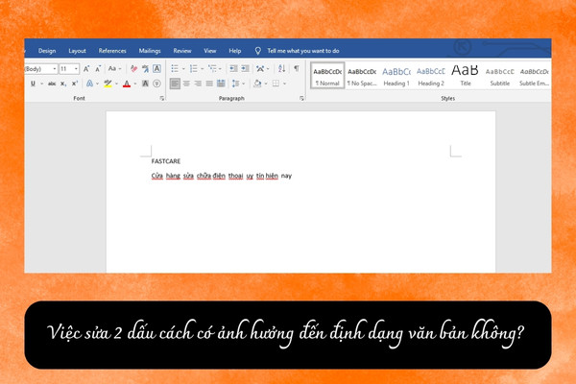The width and height of the screenshot is (576, 384).
Task: Toggle Subscript formatting
Action: (63, 84)
